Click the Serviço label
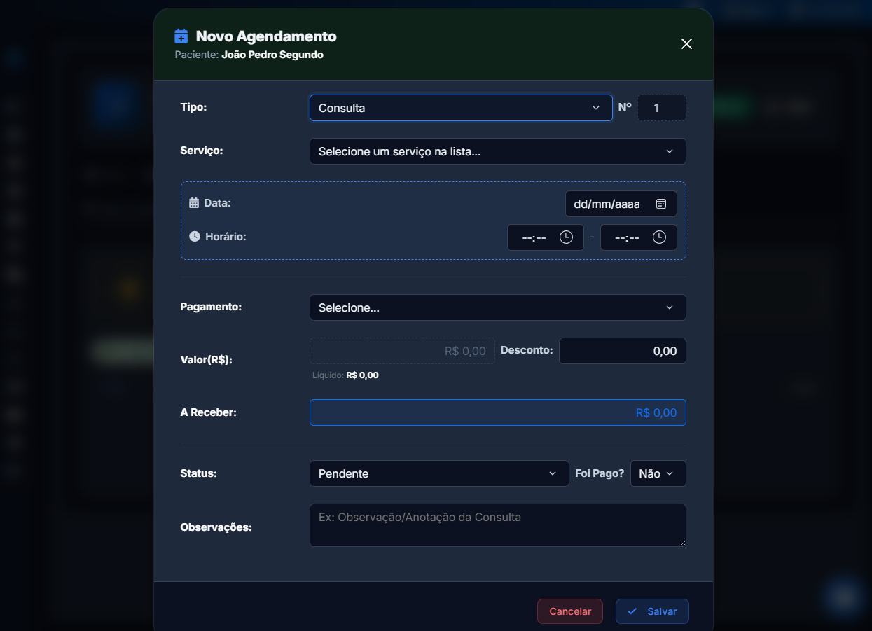 tap(202, 151)
